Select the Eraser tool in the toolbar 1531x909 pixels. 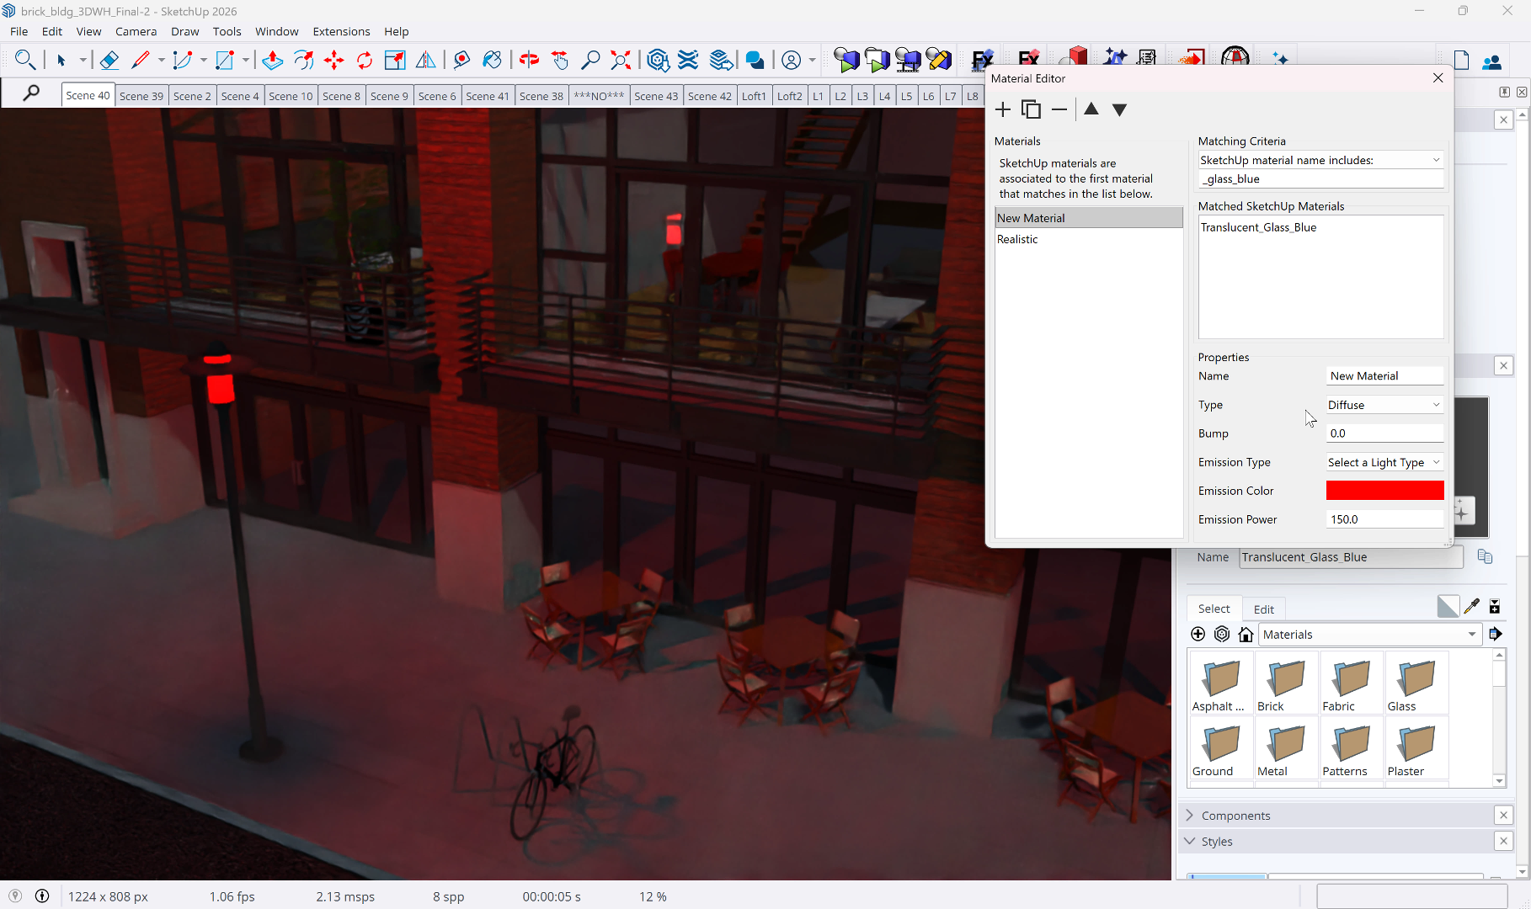pos(109,60)
